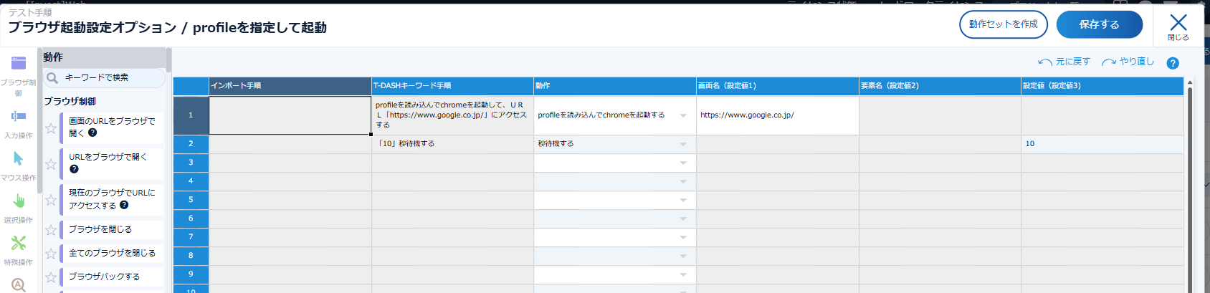Image resolution: width=1210 pixels, height=293 pixels.
Task: Click 画面名（設定値1） column header
Action: tap(778, 86)
